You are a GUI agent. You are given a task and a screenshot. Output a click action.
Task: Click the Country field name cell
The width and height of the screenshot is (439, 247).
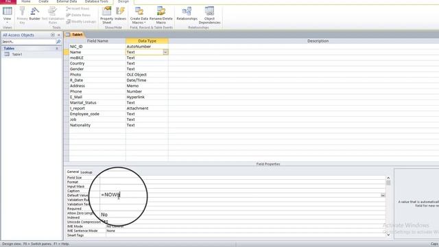(x=97, y=63)
